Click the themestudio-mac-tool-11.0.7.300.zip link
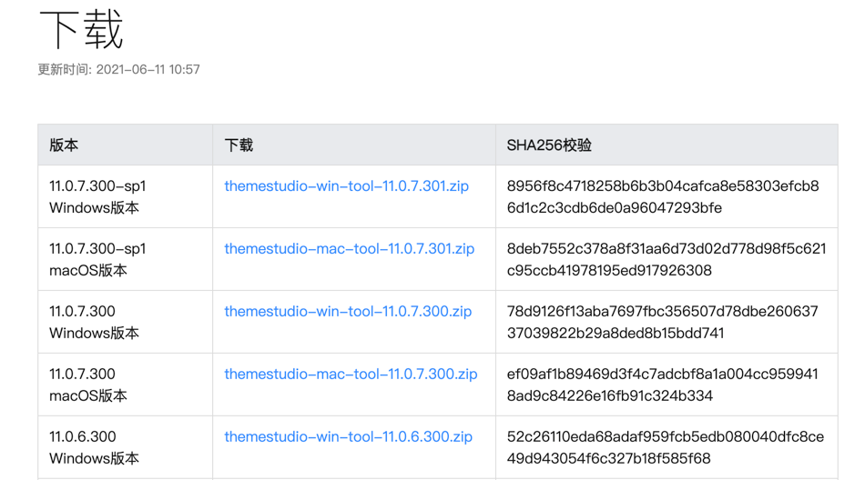 [x=351, y=375]
